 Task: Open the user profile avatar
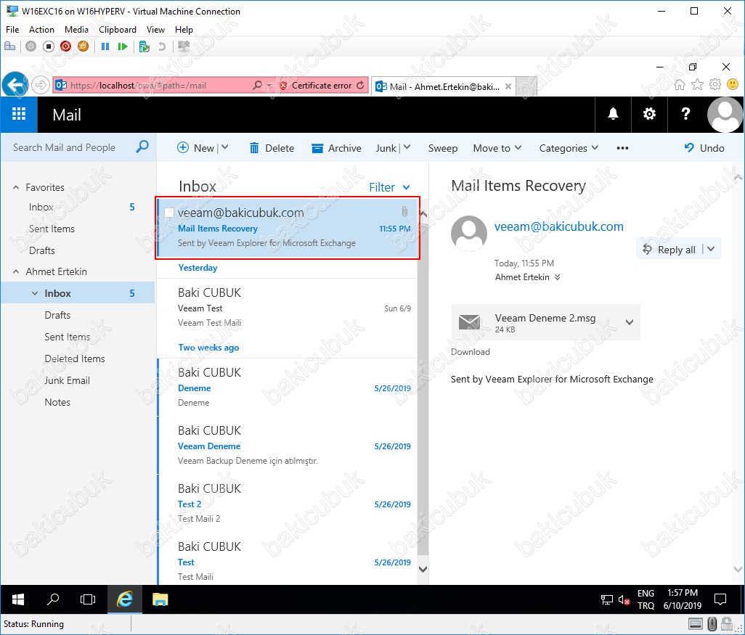coord(725,115)
